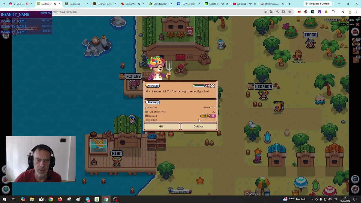Viewport: 361px width, 203px height.
Task: Click the Turbofruit Mix item row
Action: [180, 112]
